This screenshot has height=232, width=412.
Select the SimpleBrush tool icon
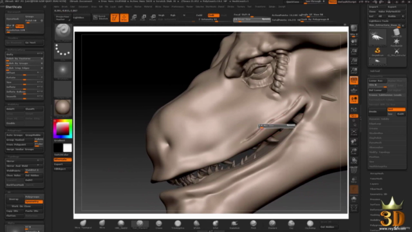pos(378,52)
